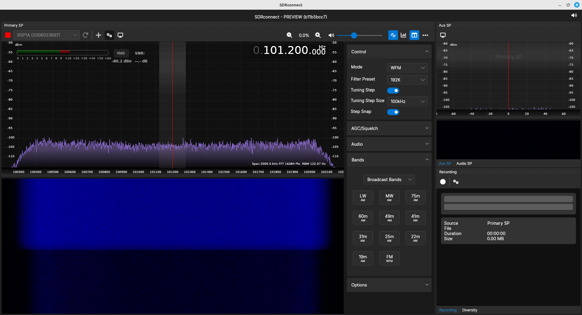Toggle the waveform spectrum view icon

[393, 35]
